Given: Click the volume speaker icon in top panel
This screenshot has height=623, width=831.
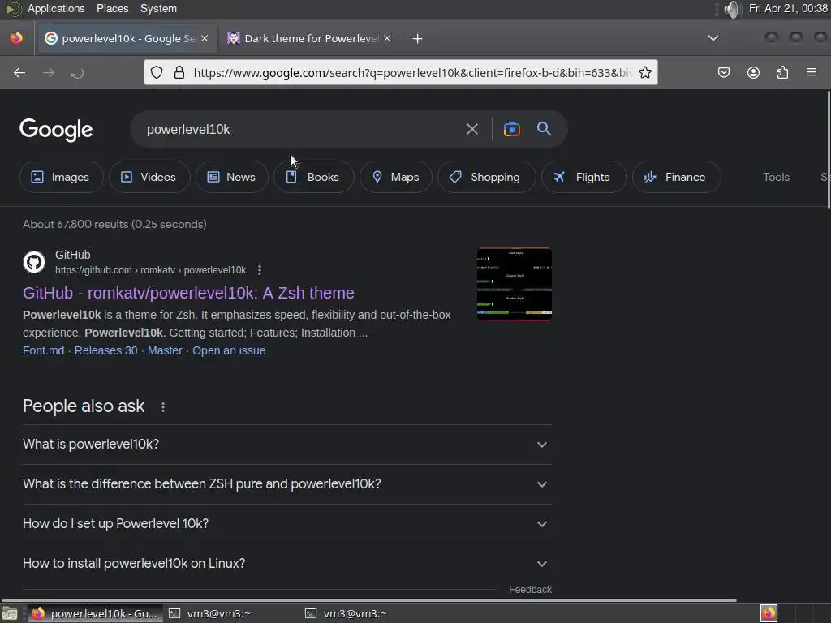Looking at the screenshot, I should click(x=731, y=10).
